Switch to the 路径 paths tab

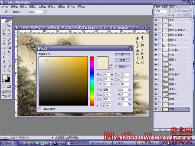tap(172, 7)
